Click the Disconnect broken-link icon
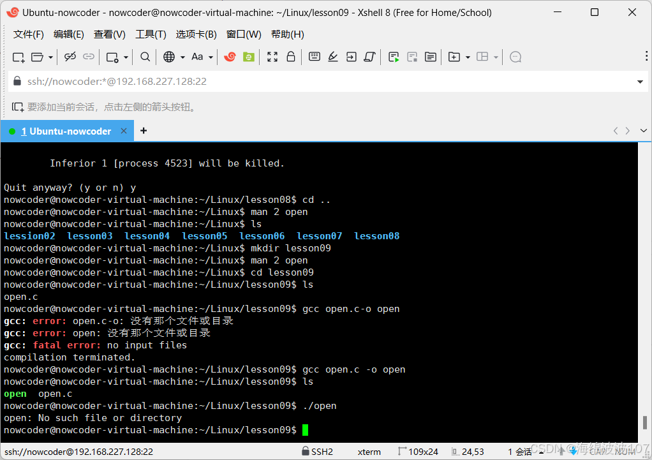 [x=70, y=57]
